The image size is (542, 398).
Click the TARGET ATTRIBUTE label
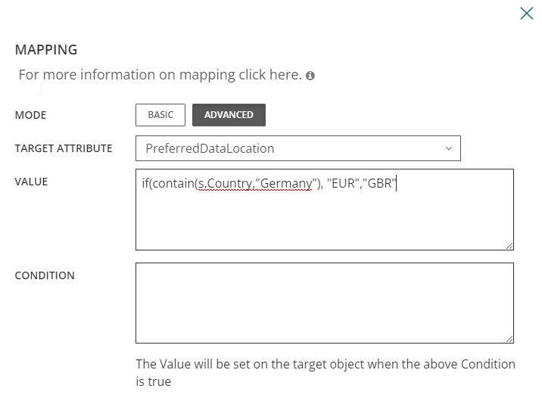click(64, 148)
